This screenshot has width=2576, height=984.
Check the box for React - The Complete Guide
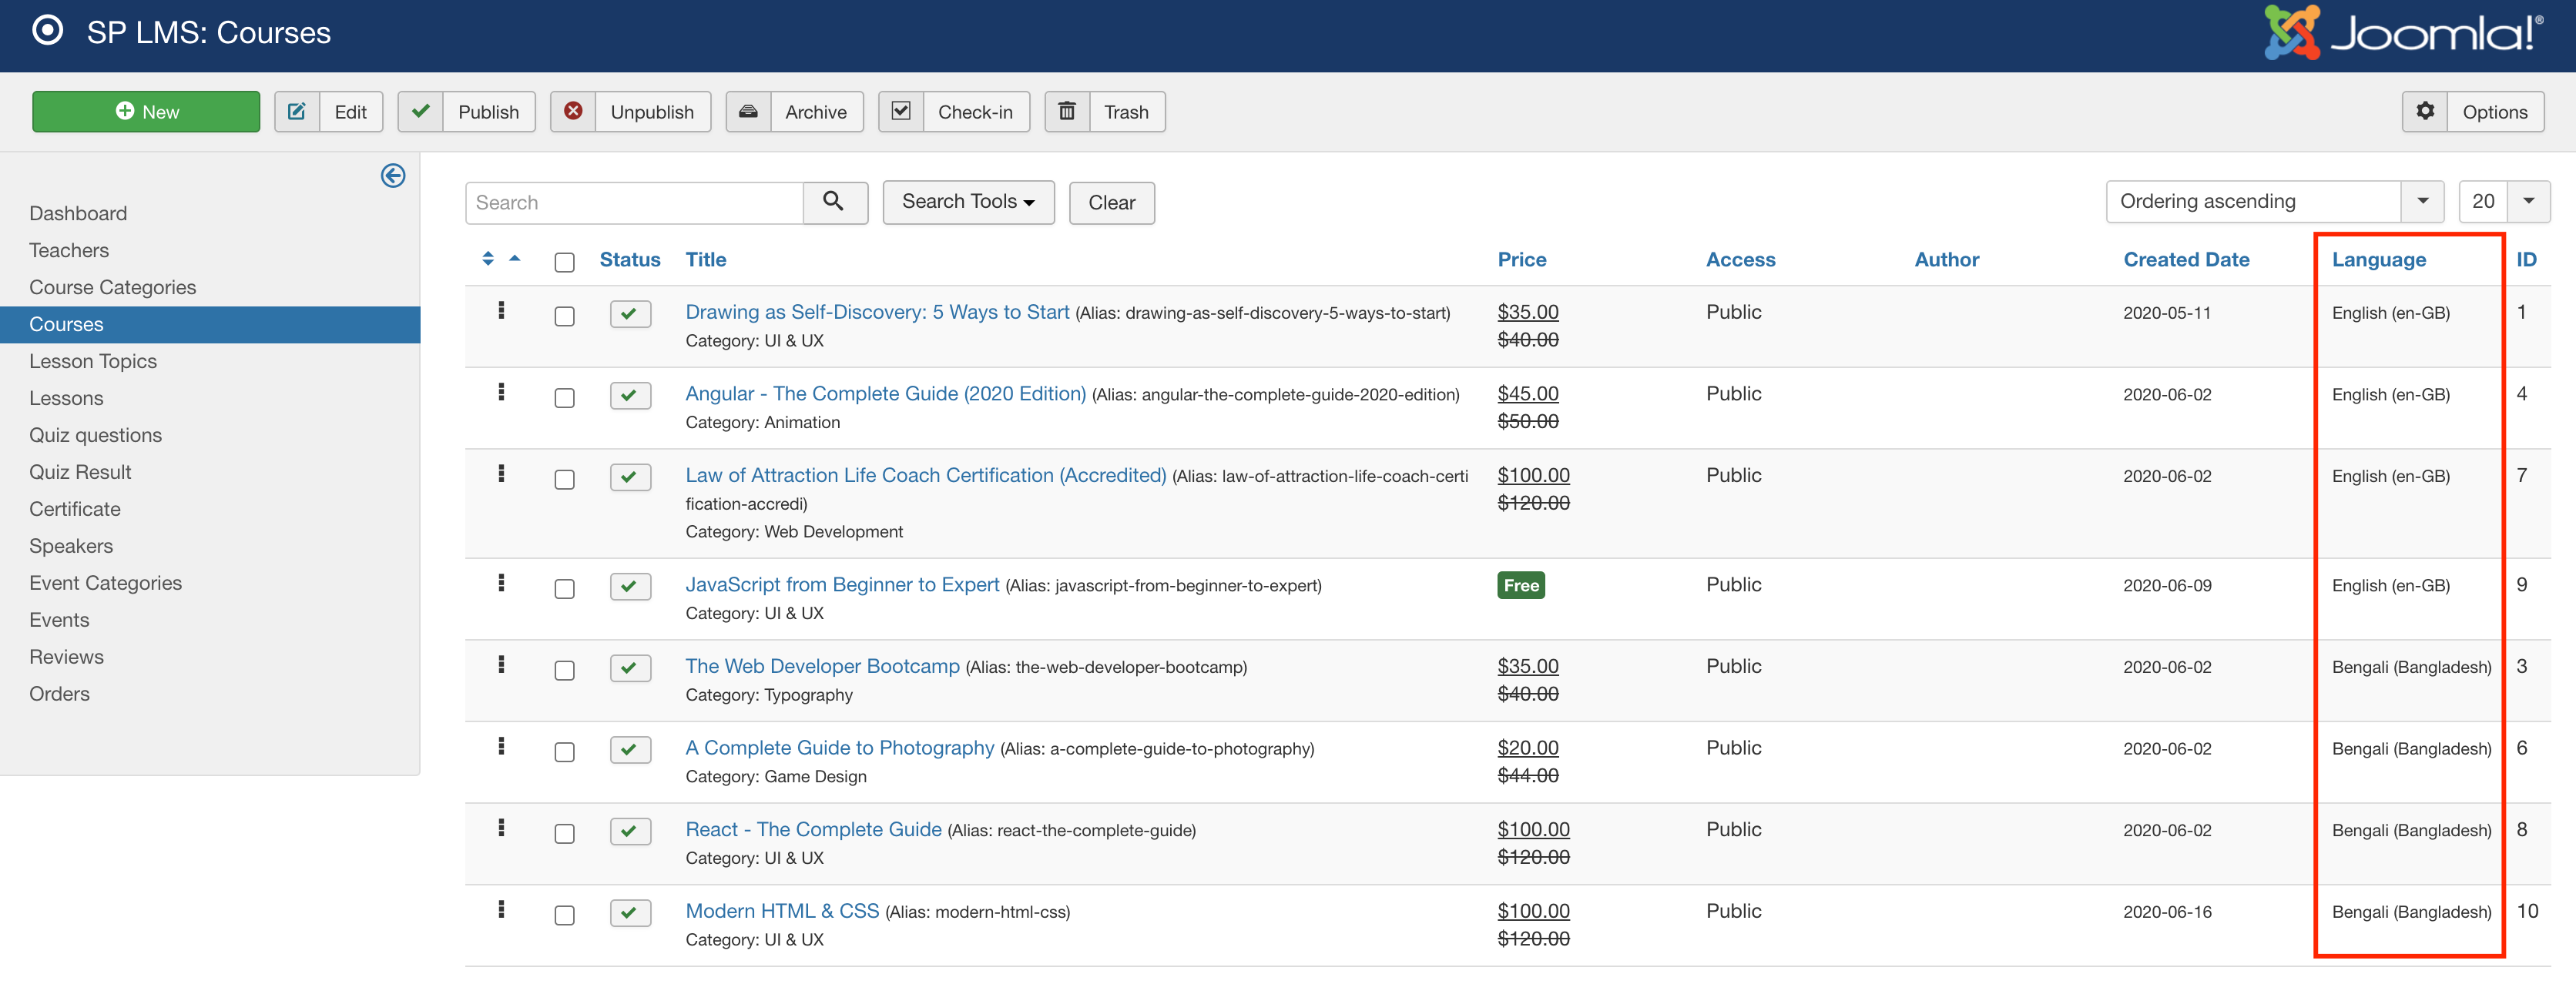pos(564,833)
